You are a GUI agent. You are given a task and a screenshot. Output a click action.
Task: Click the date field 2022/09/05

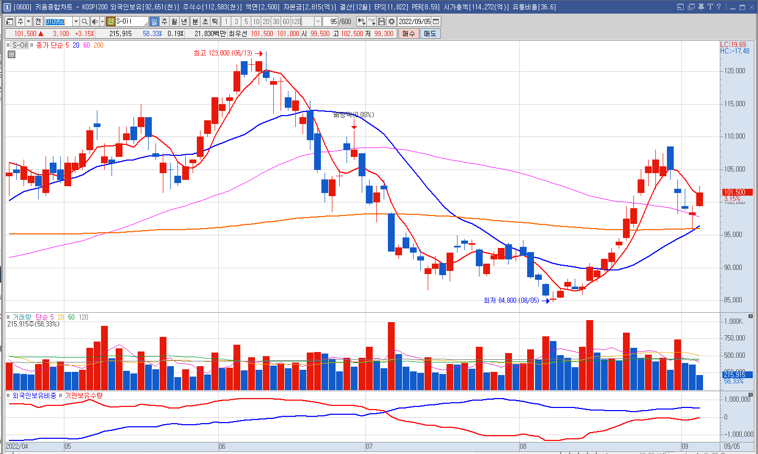[415, 21]
